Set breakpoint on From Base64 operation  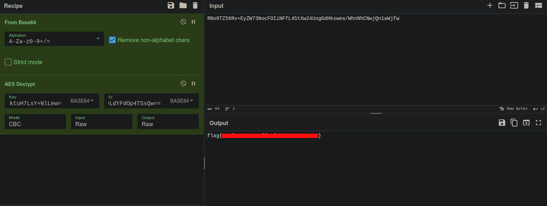[193, 22]
